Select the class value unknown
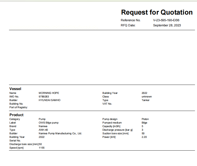The image size is (197, 166). 147,97
